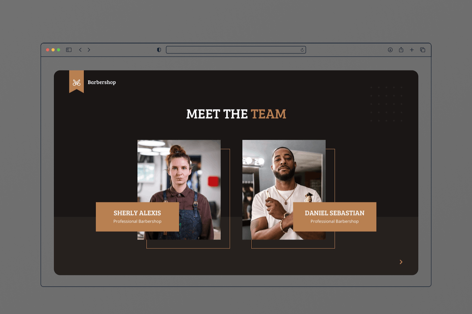Show the browser downloads icon

390,50
